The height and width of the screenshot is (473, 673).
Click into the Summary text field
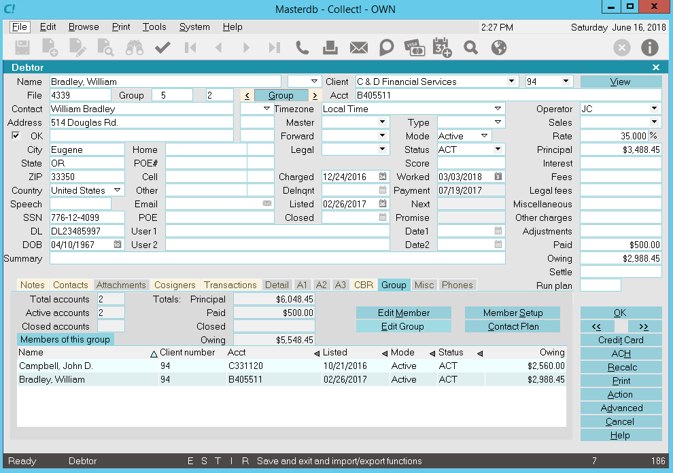[277, 258]
